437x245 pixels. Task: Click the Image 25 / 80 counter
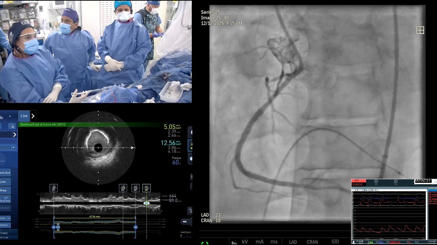pyautogui.click(x=215, y=18)
